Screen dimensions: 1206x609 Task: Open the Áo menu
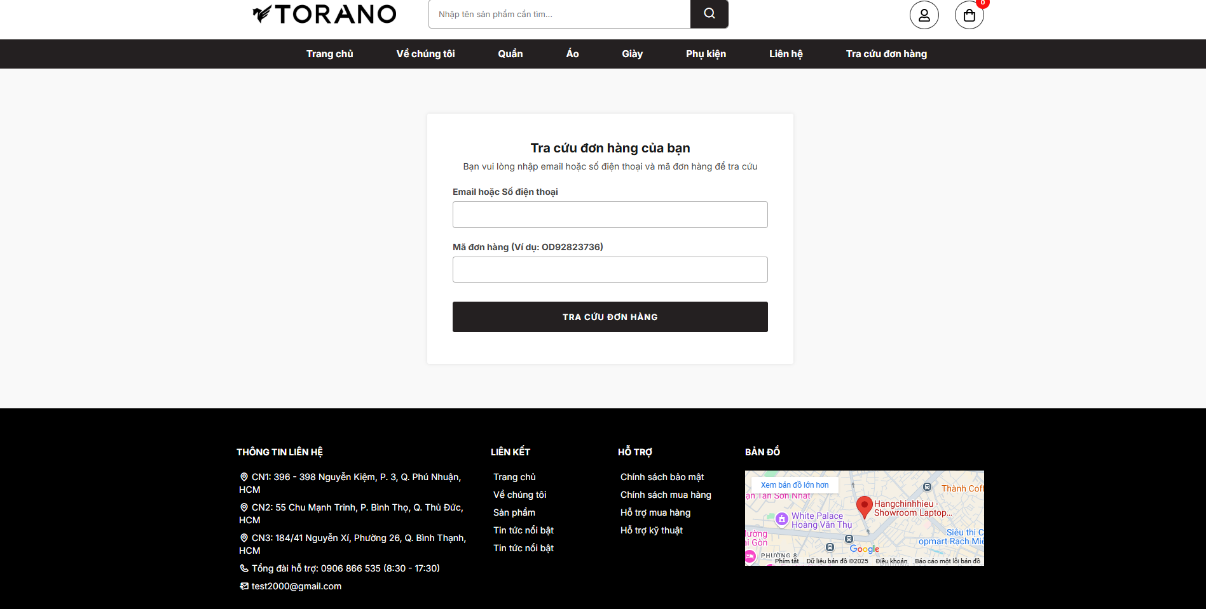pos(572,54)
